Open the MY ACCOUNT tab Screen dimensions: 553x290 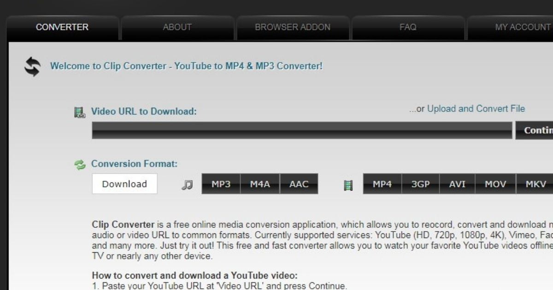511,28
